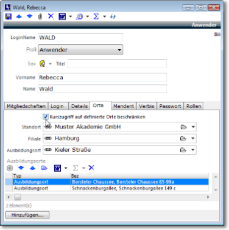Click the open folder icon in Standort row

[x=183, y=127]
